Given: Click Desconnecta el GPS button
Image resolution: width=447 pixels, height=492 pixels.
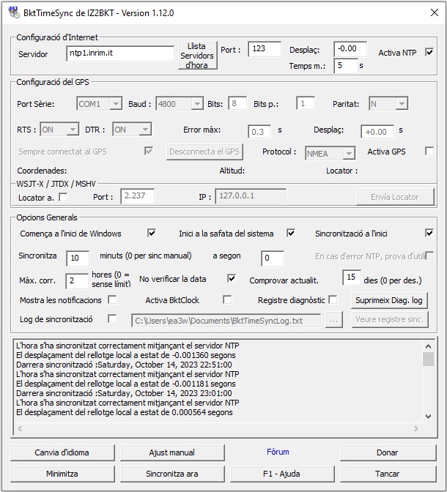Looking at the screenshot, I should (204, 152).
